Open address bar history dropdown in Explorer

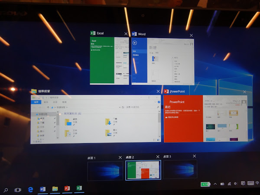tap(120, 107)
